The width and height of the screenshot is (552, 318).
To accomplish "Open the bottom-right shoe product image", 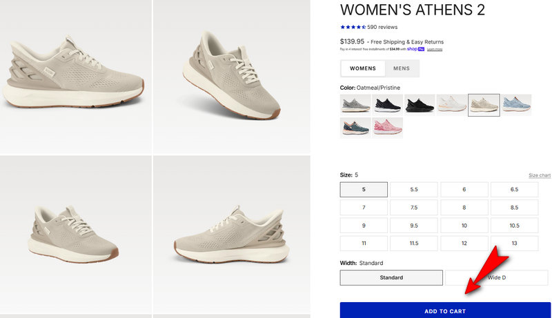I will click(x=230, y=235).
